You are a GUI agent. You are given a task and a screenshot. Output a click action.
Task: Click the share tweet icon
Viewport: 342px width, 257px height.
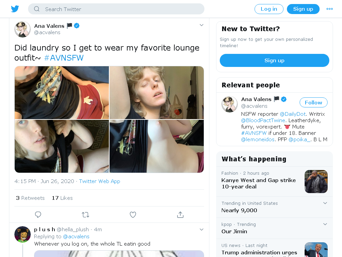180,215
